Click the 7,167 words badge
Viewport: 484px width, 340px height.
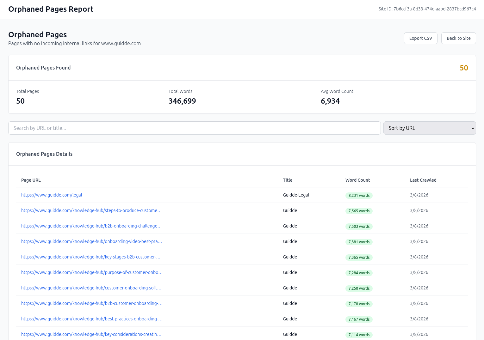[x=359, y=319]
